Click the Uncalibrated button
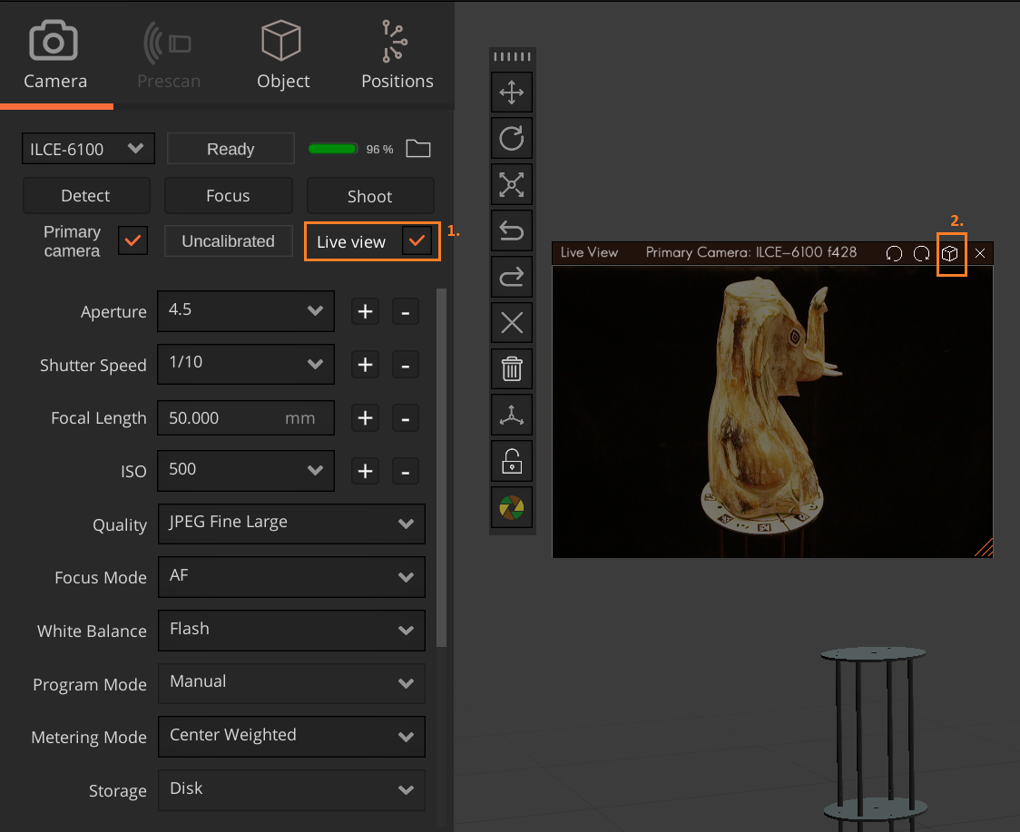This screenshot has width=1020, height=832. point(228,241)
